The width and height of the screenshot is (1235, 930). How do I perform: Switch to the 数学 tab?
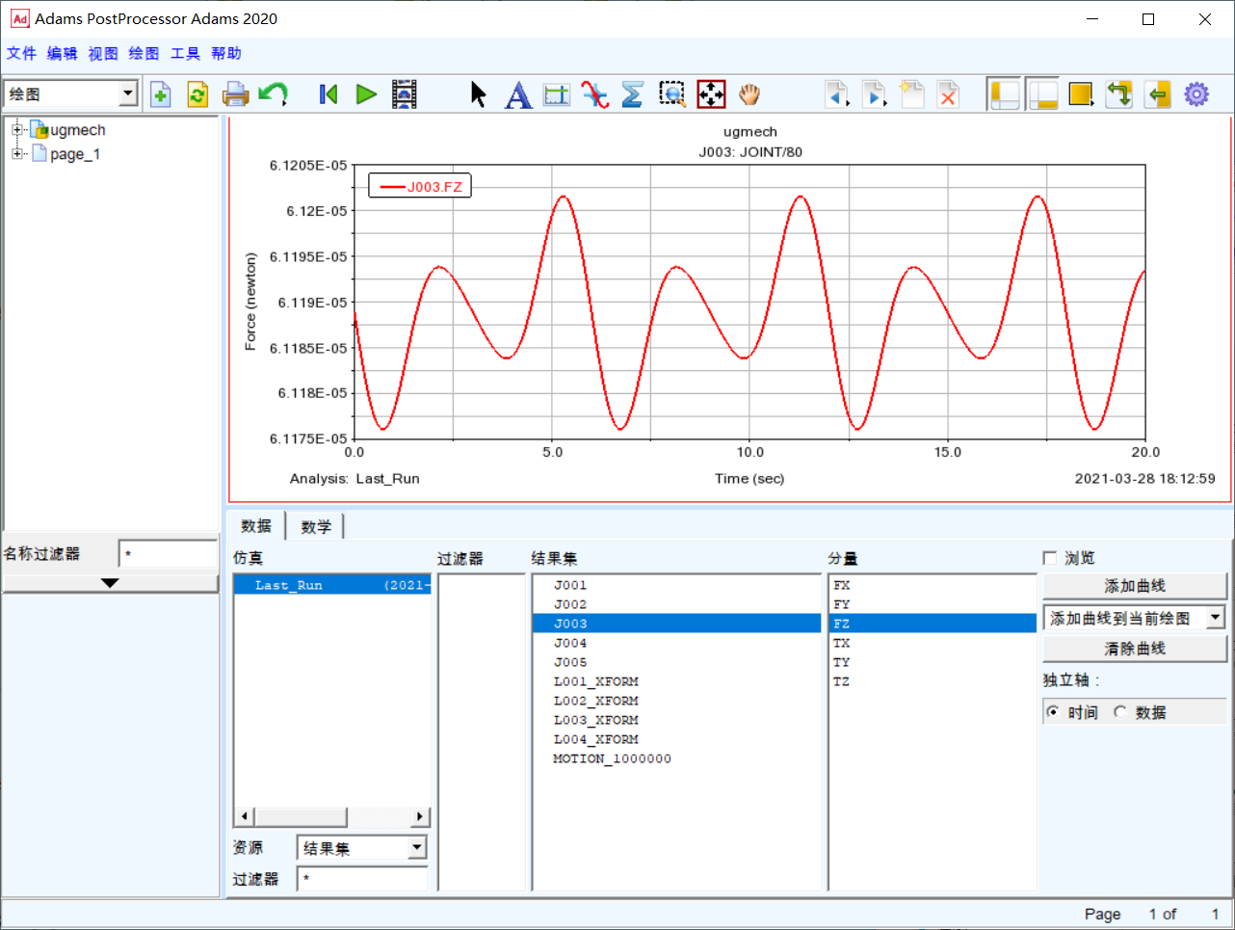click(x=316, y=526)
